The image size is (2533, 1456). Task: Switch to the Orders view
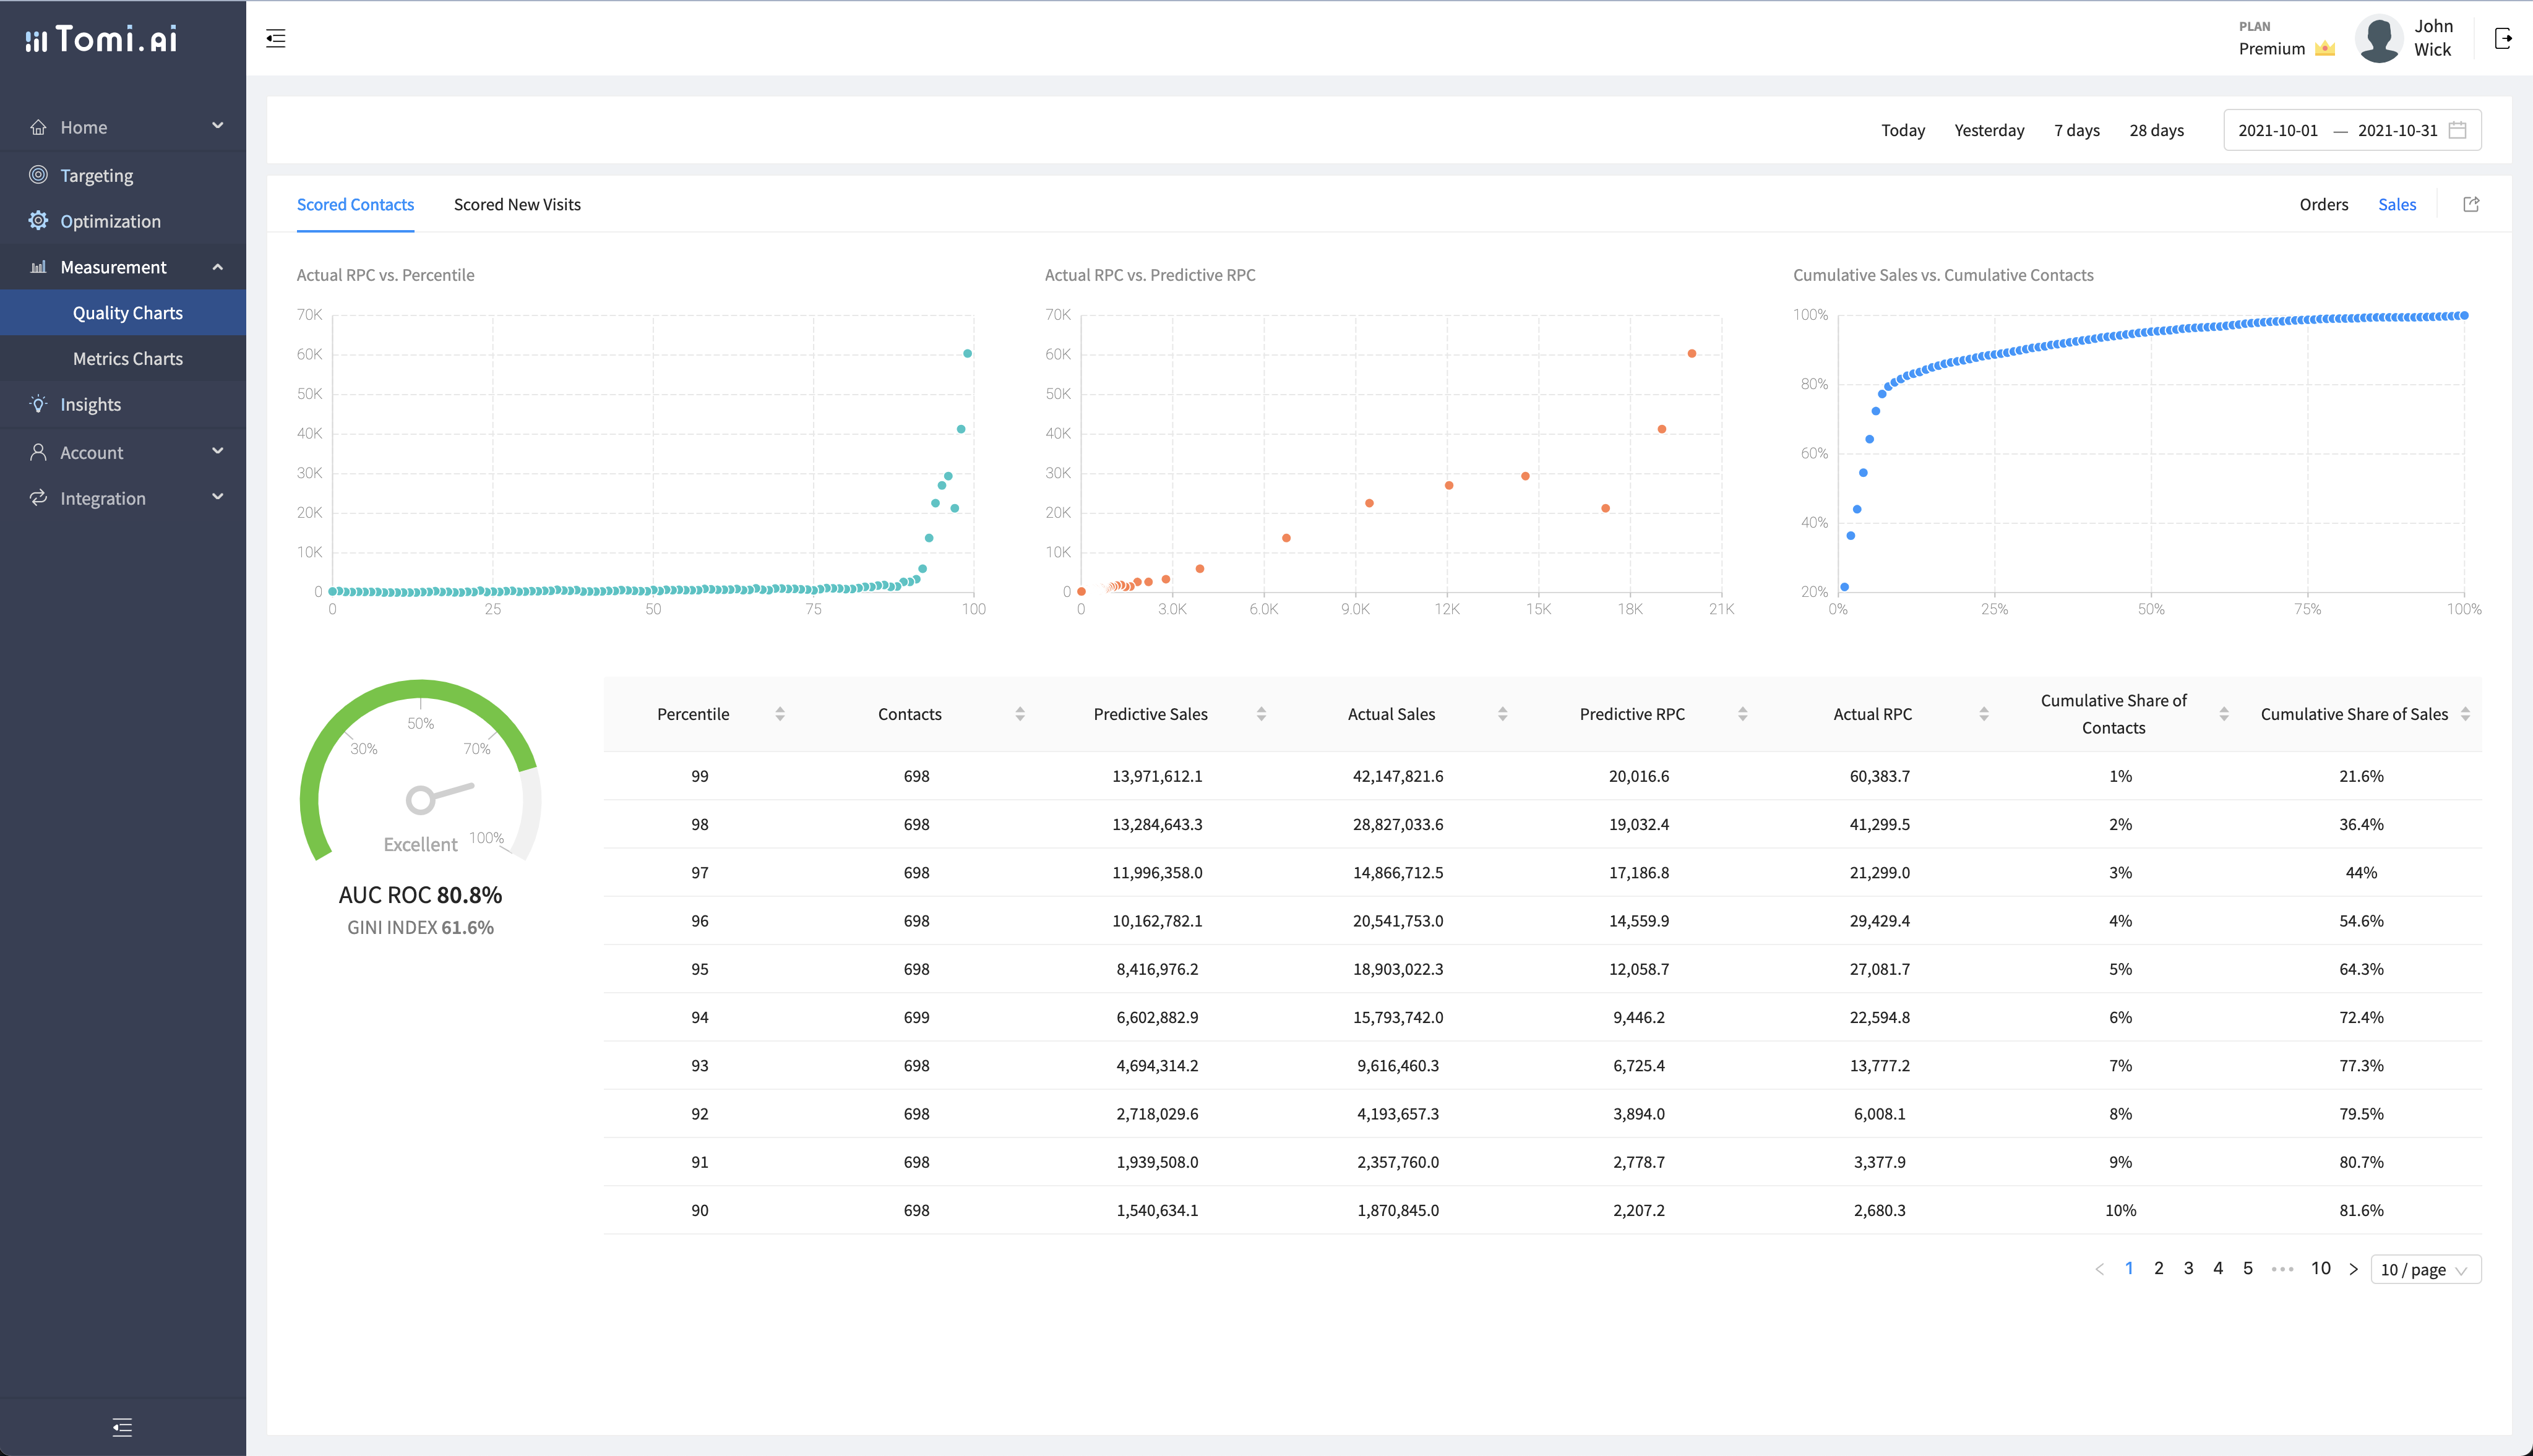(2322, 204)
